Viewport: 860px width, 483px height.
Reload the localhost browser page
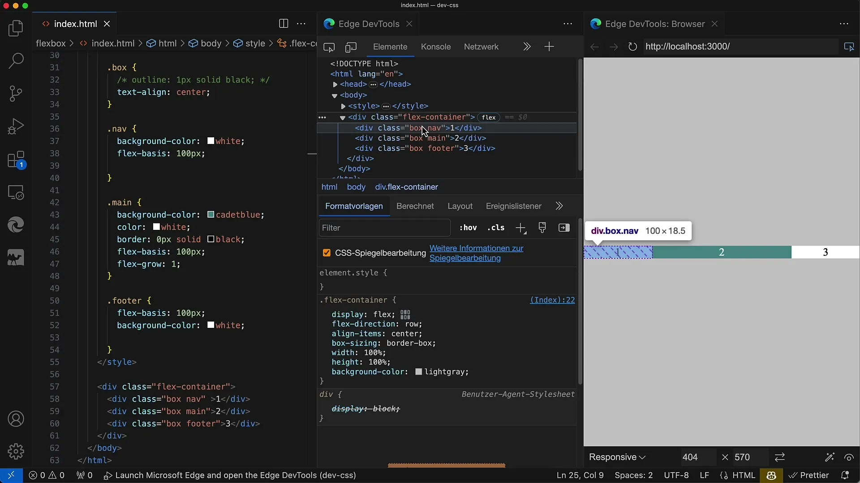click(x=632, y=47)
